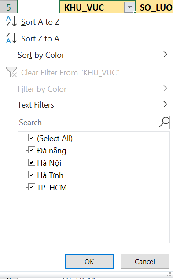
Task: Click the Sort Z to A icon
Action: (11, 38)
